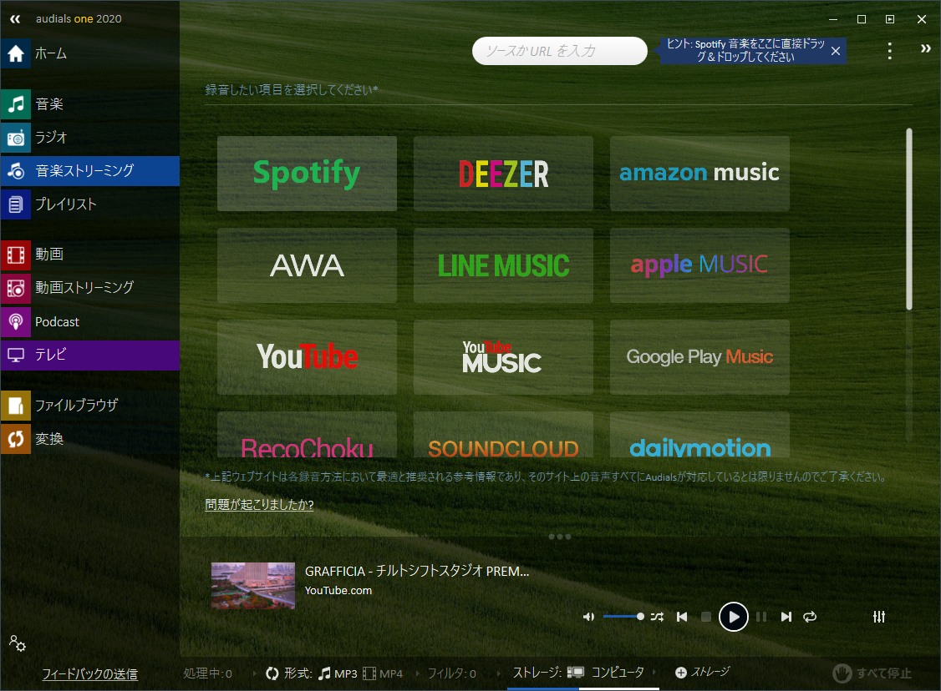941x691 pixels.
Task: Select 動画ストリーミング in the sidebar
Action: pyautogui.click(x=90, y=288)
